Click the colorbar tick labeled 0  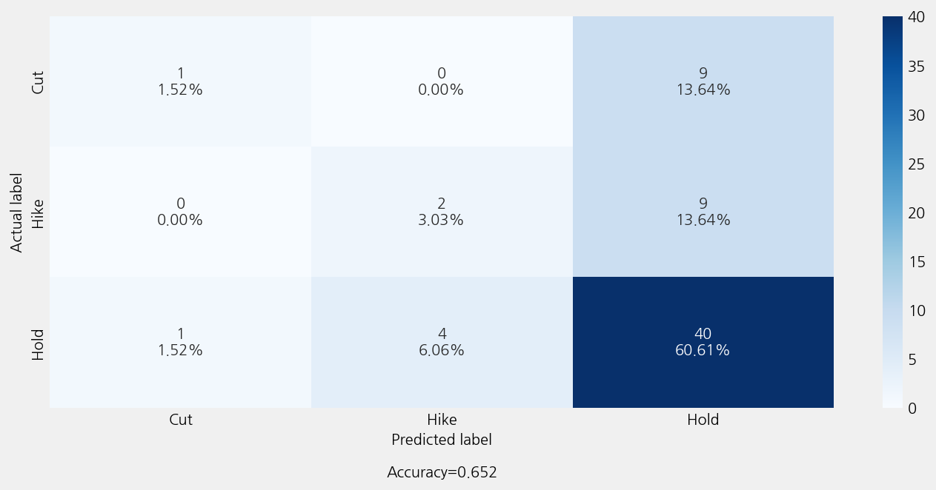point(912,408)
